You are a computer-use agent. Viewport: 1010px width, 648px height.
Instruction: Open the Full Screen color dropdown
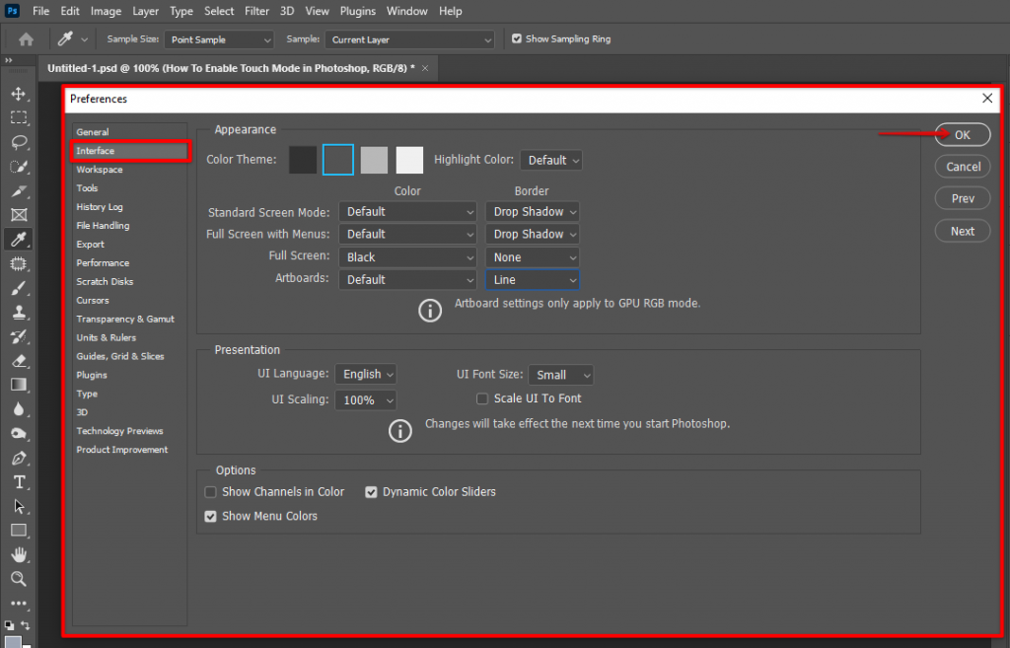[x=407, y=256]
